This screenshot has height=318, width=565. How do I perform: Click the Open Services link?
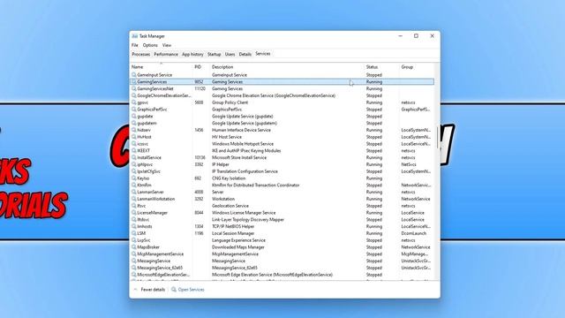click(191, 290)
